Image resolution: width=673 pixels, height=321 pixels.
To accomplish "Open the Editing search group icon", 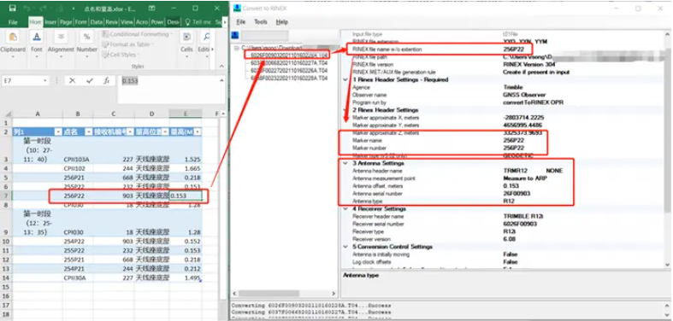I will [206, 37].
